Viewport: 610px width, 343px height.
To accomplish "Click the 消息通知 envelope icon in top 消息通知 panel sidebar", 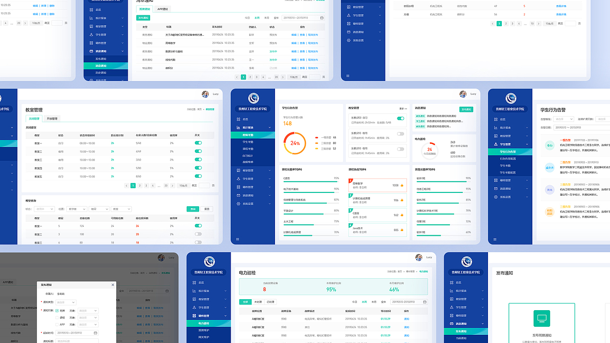I will click(x=91, y=51).
